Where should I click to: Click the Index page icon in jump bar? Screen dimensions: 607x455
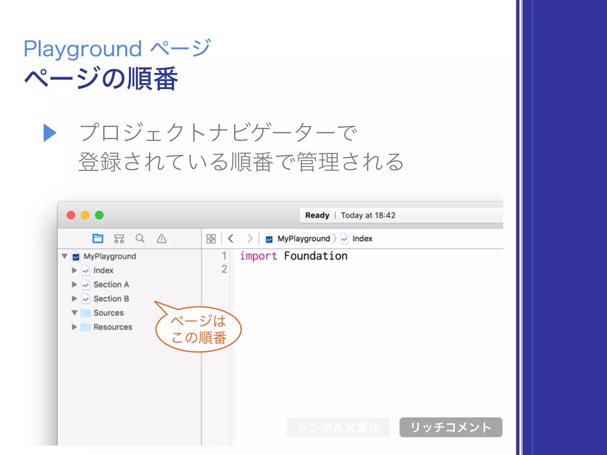coord(344,239)
